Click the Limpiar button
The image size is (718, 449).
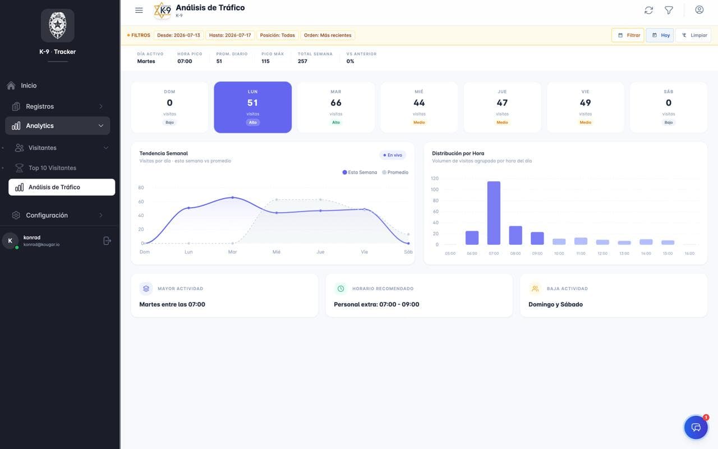point(693,35)
